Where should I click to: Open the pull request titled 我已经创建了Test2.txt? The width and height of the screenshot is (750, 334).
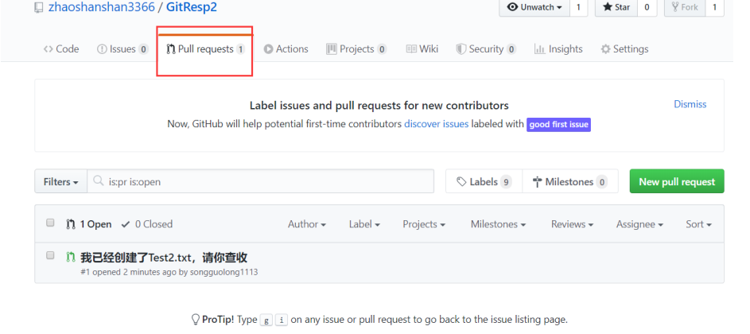pos(164,258)
